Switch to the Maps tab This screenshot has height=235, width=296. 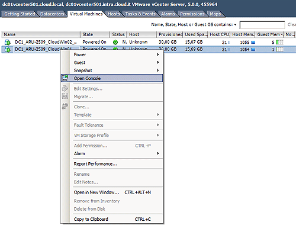click(215, 14)
